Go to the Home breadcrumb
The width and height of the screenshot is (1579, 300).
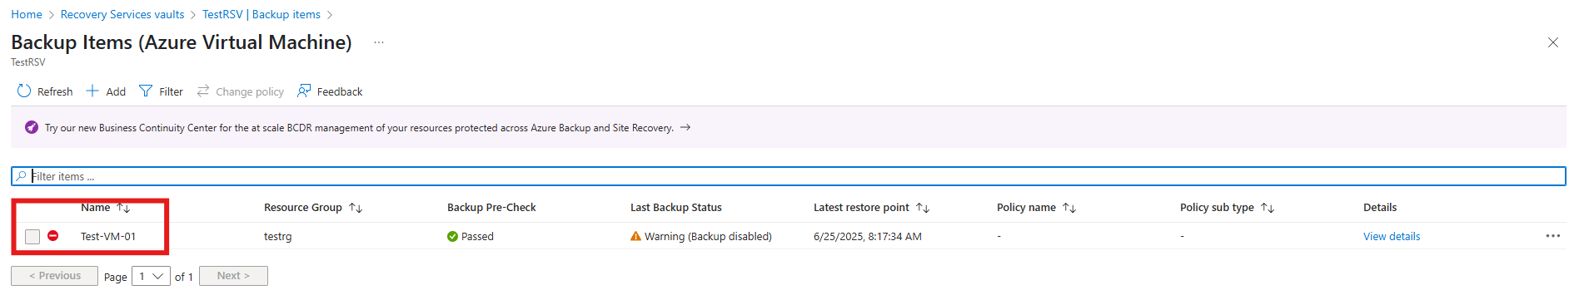coord(27,14)
